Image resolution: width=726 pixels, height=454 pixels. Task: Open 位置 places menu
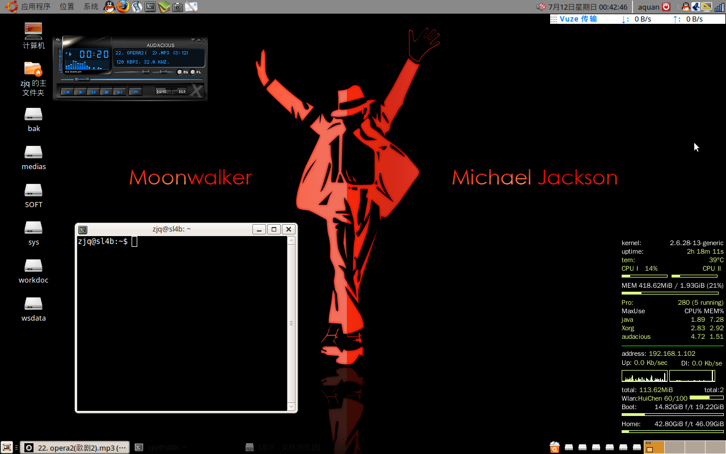click(x=67, y=7)
